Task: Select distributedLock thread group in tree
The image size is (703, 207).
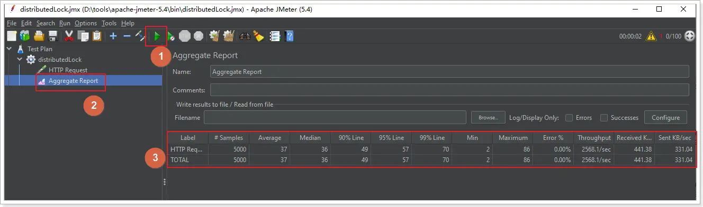Action: (59, 59)
